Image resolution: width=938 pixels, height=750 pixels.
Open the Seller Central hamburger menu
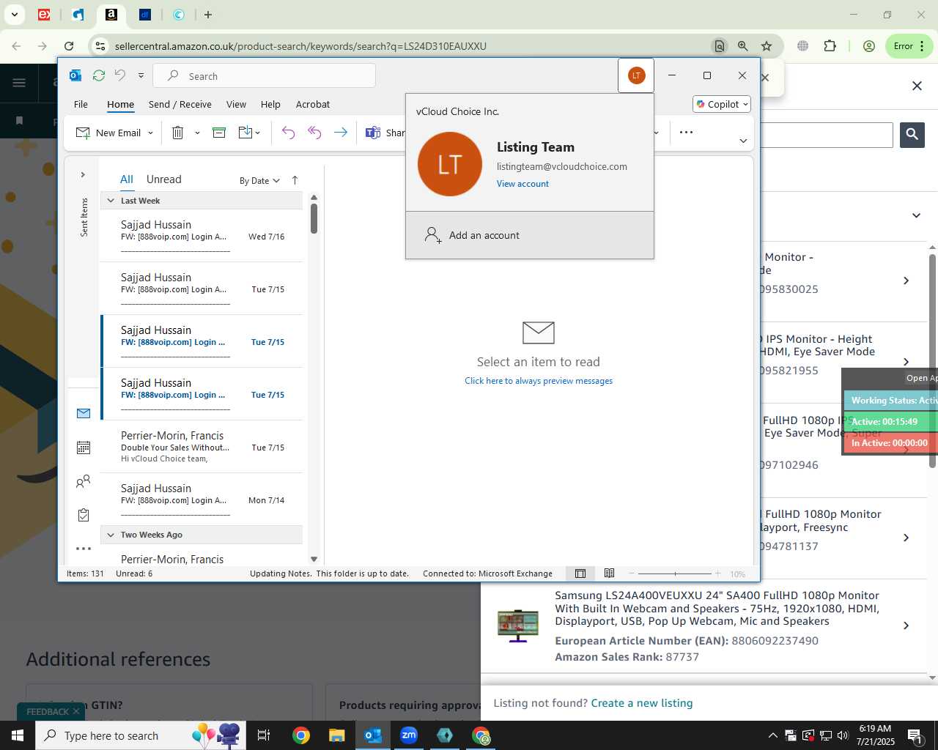tap(19, 82)
